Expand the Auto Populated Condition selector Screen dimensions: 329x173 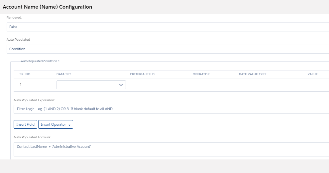click(x=166, y=49)
